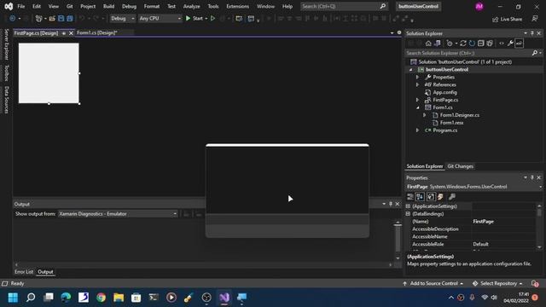
Task: Click the Live Share icon
Action: coord(495,19)
